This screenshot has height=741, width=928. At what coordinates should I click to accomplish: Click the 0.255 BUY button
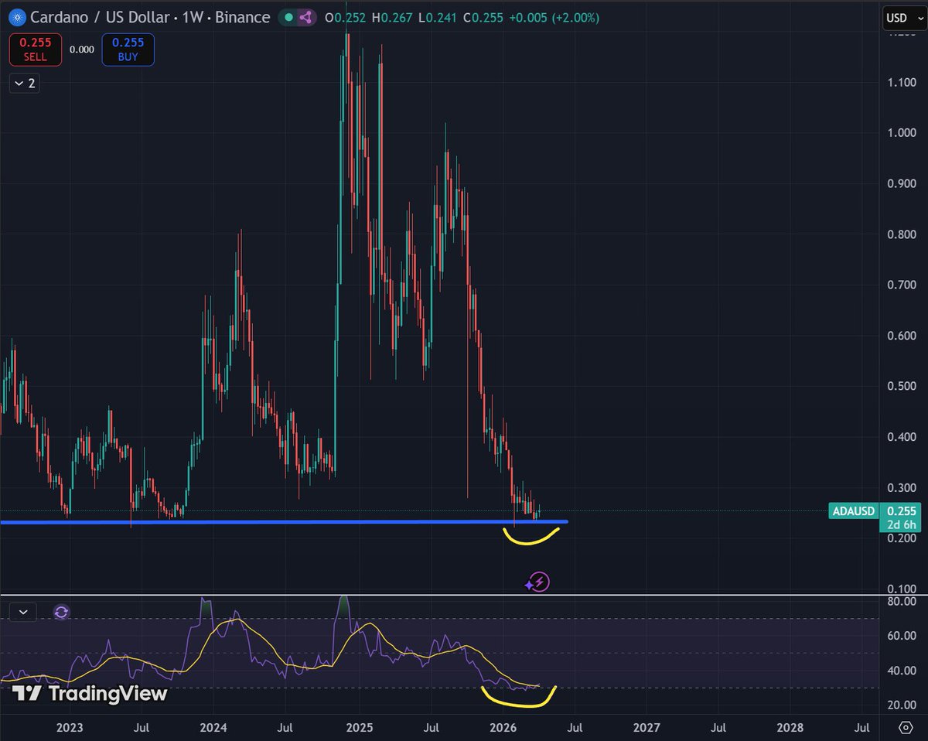(x=128, y=50)
